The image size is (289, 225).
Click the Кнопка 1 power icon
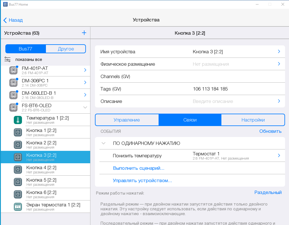18,132
